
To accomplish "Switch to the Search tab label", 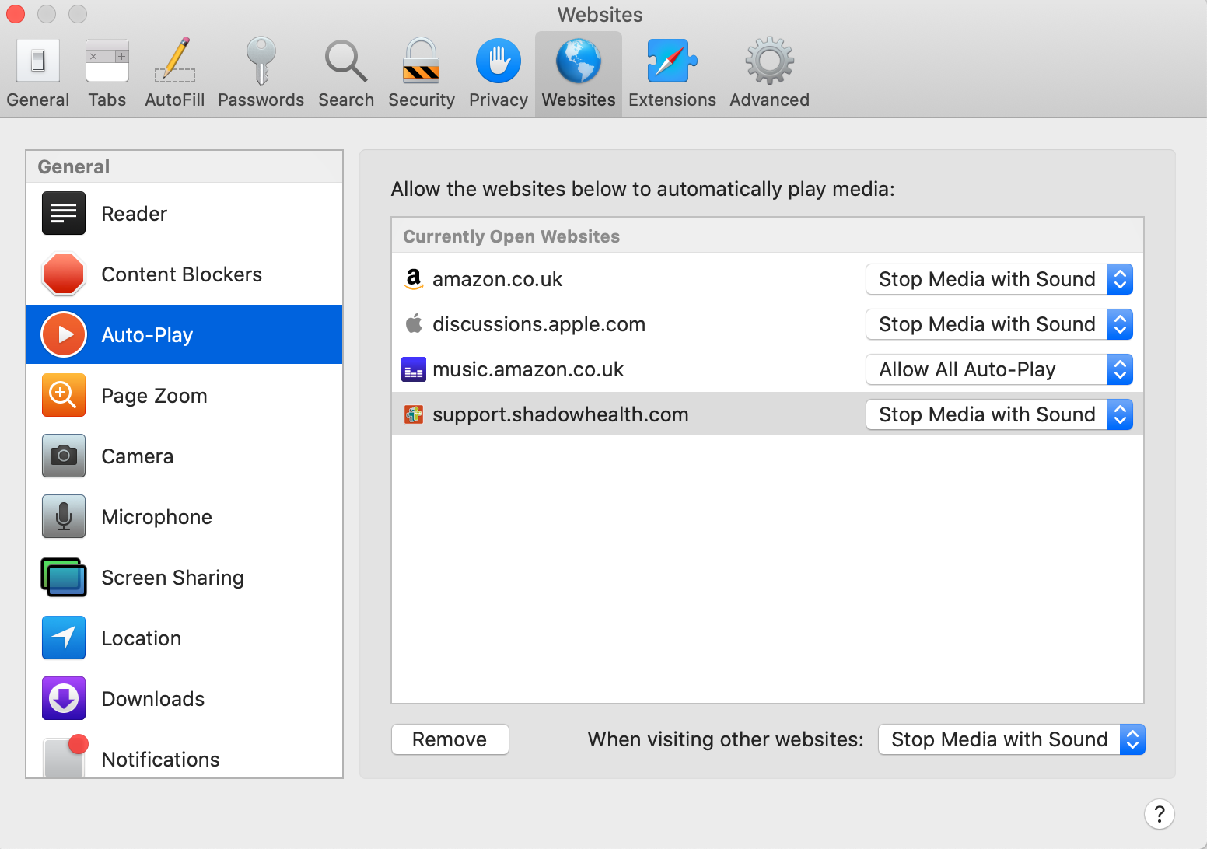I will (346, 100).
